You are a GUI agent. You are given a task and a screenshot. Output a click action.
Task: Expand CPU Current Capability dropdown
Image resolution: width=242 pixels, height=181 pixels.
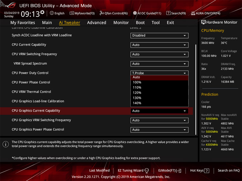pyautogui.click(x=159, y=45)
